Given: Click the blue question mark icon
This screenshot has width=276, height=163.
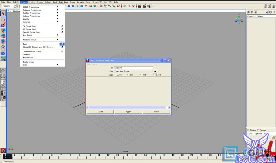Looking at the screenshot, I should coord(86,6).
